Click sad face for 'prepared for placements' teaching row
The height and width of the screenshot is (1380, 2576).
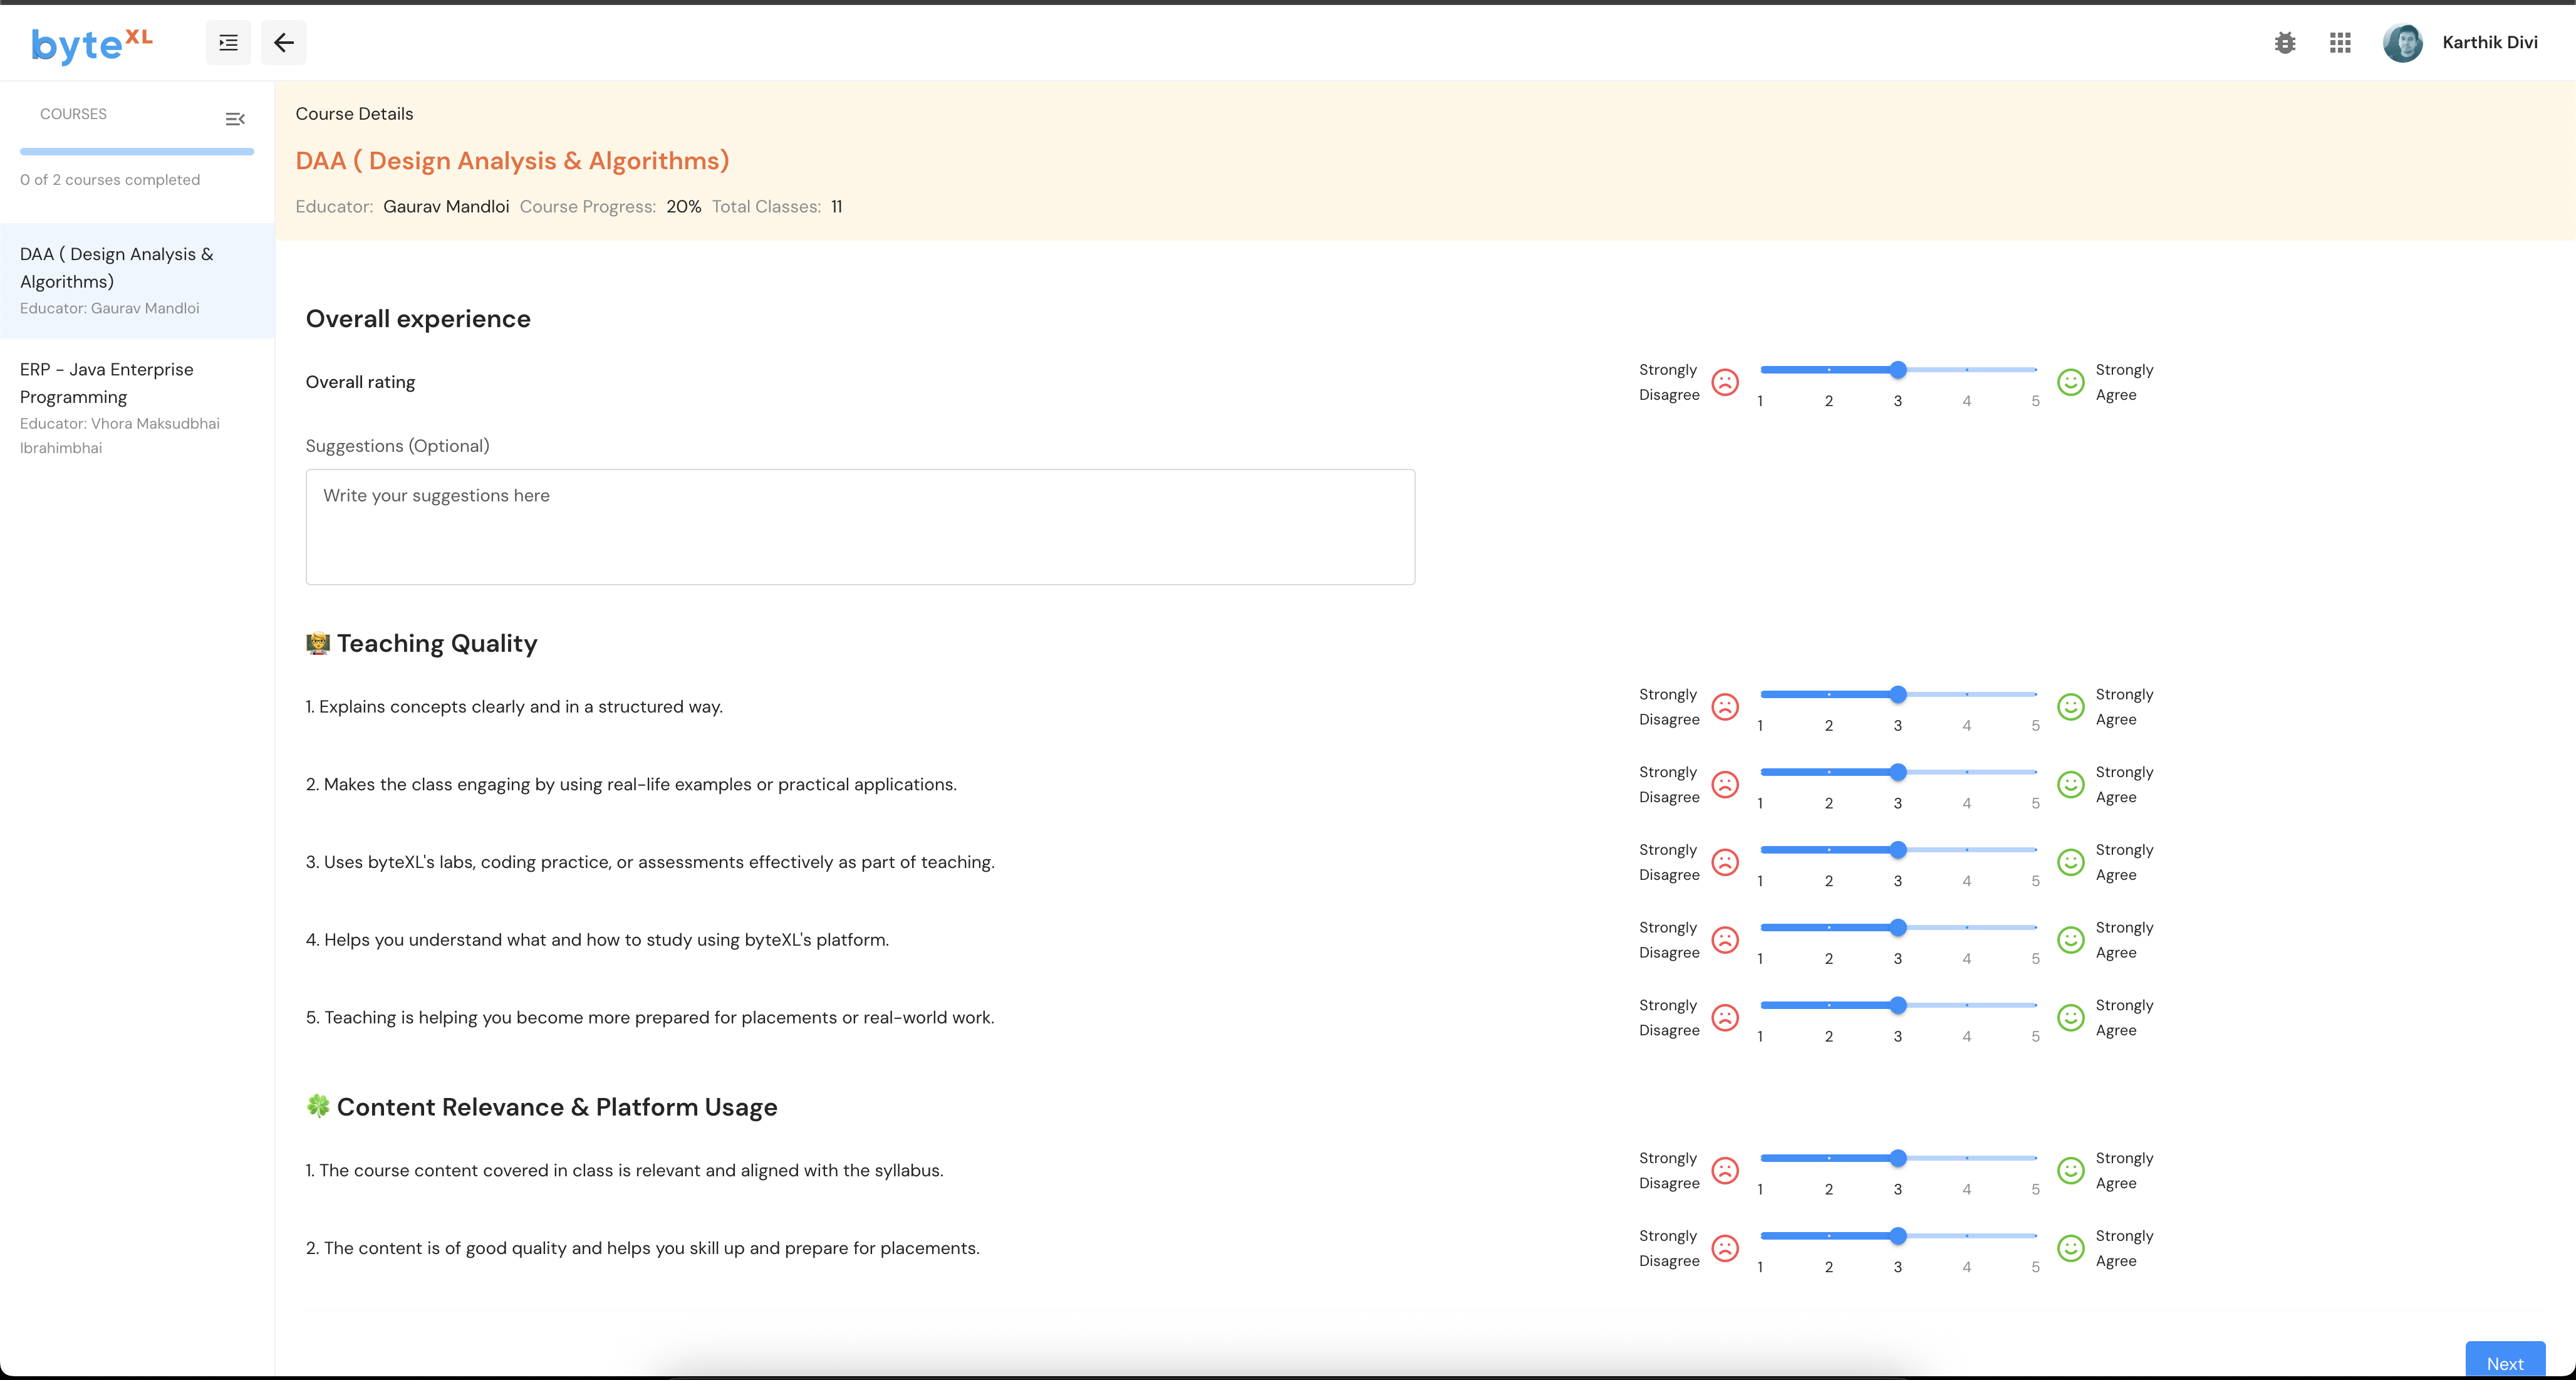coord(1725,1018)
